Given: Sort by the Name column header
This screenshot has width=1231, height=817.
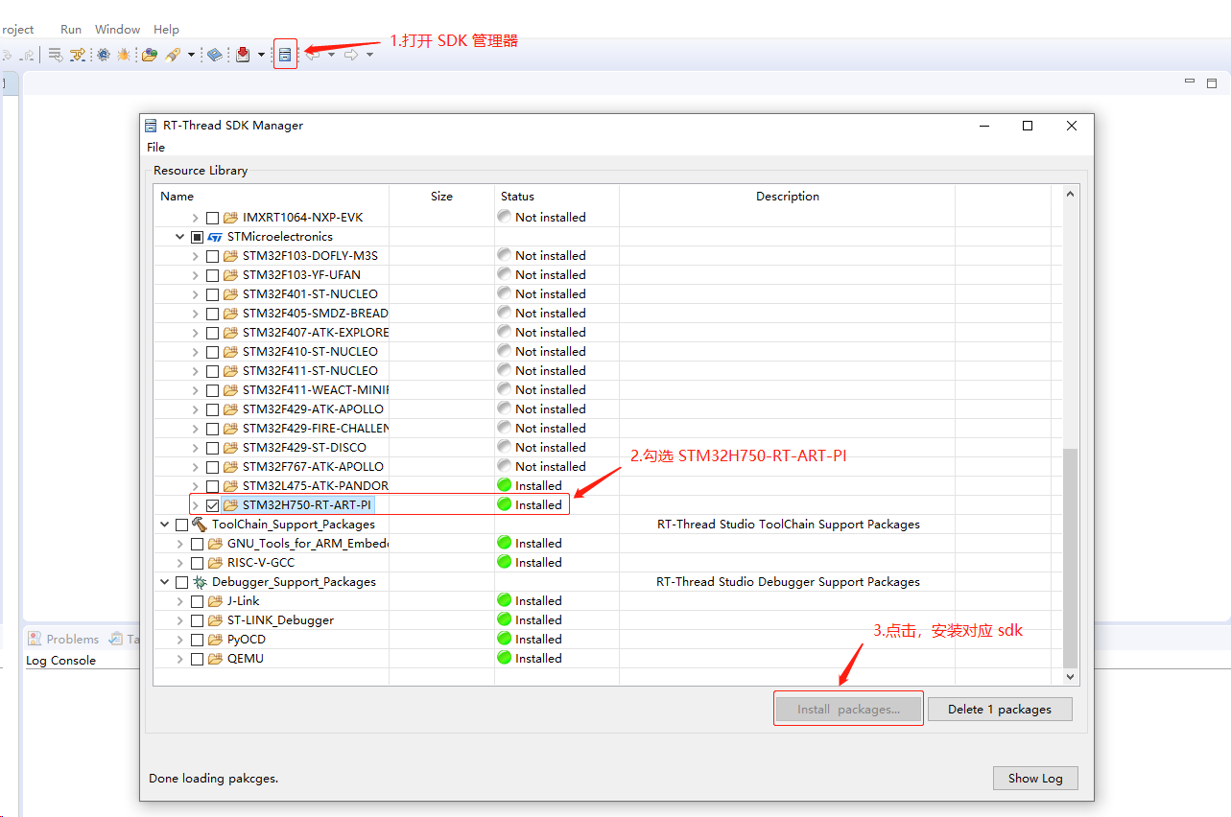Looking at the screenshot, I should [272, 196].
